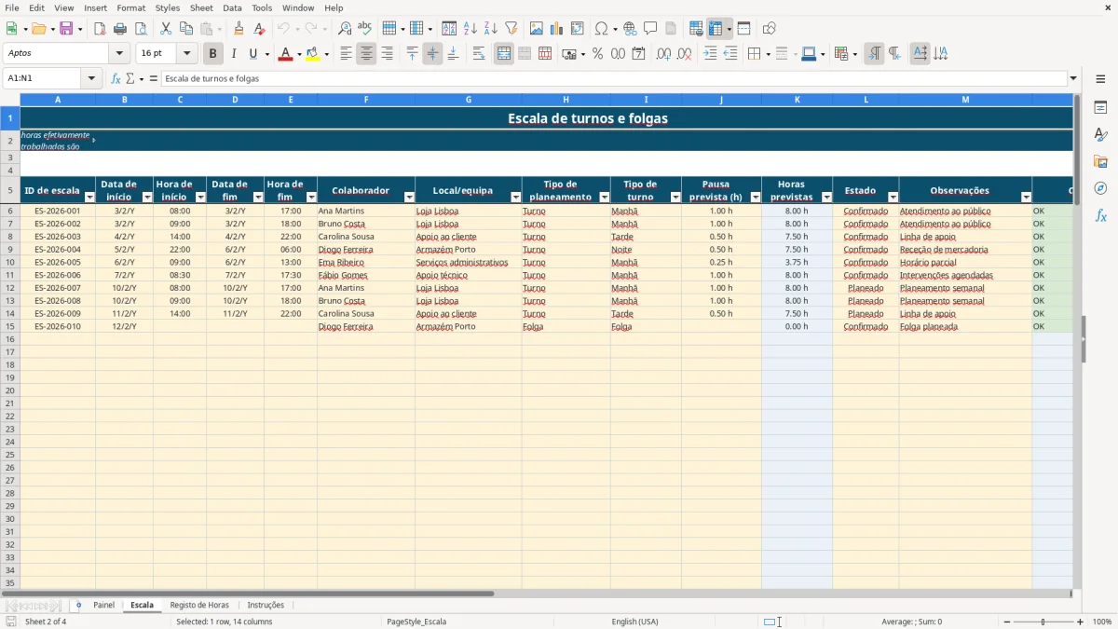This screenshot has height=629, width=1118.
Task: Click the Increase Indent icon
Action: 710,54
